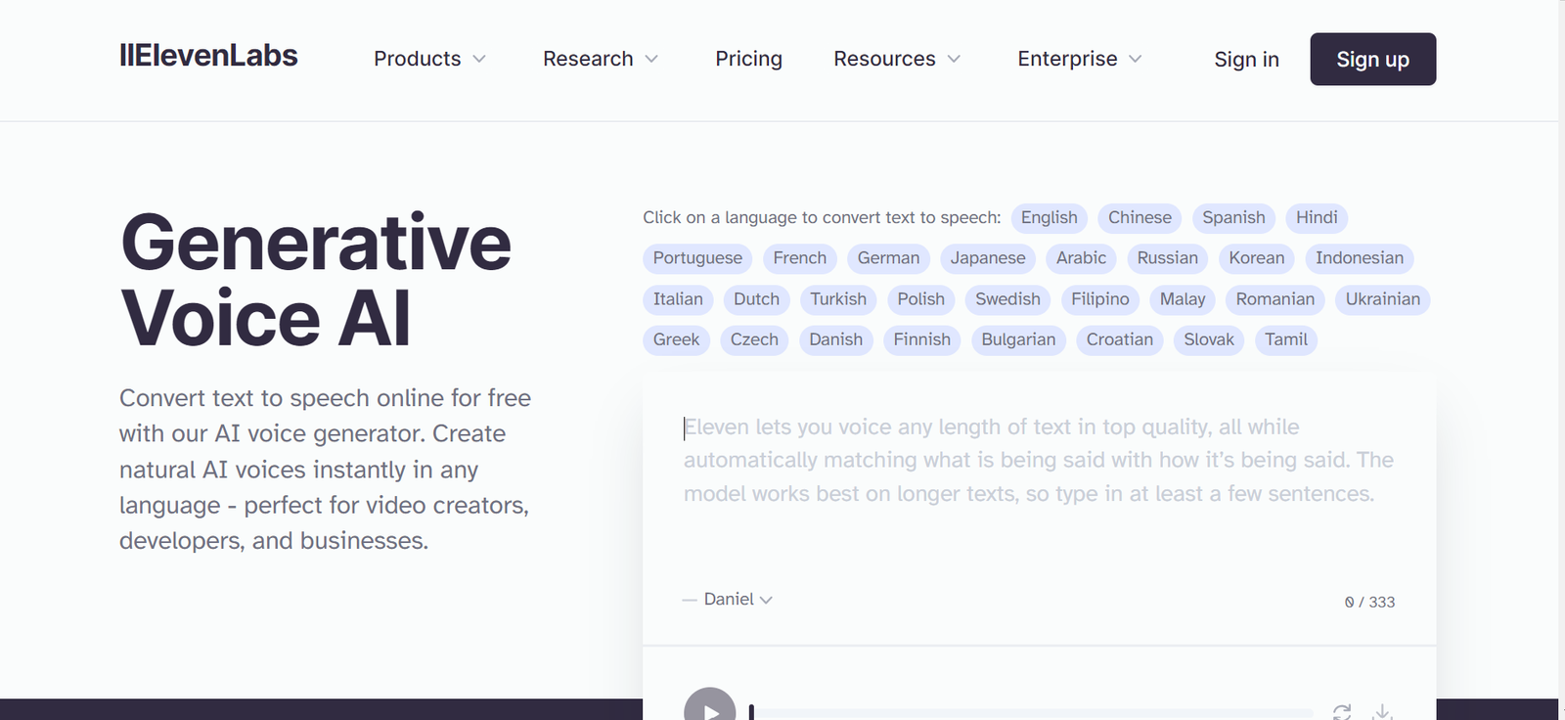Open the Pricing page
The height and width of the screenshot is (720, 1565).
[x=748, y=59]
